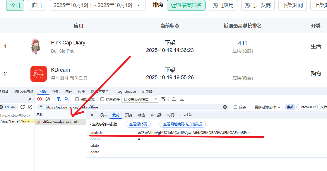Click the edate parameter row
The height and width of the screenshot is (171, 327).
coord(95,152)
